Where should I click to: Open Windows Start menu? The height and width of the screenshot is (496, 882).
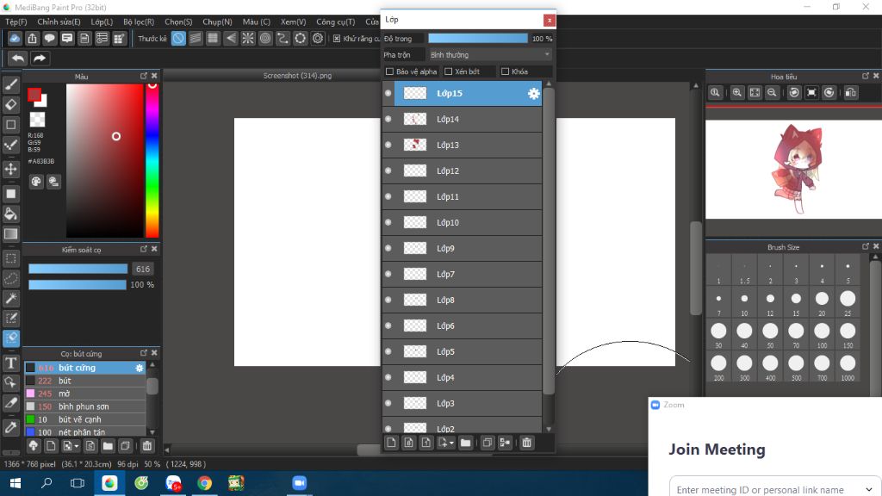click(16, 483)
